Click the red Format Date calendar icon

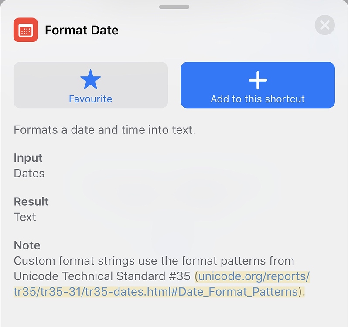[26, 30]
